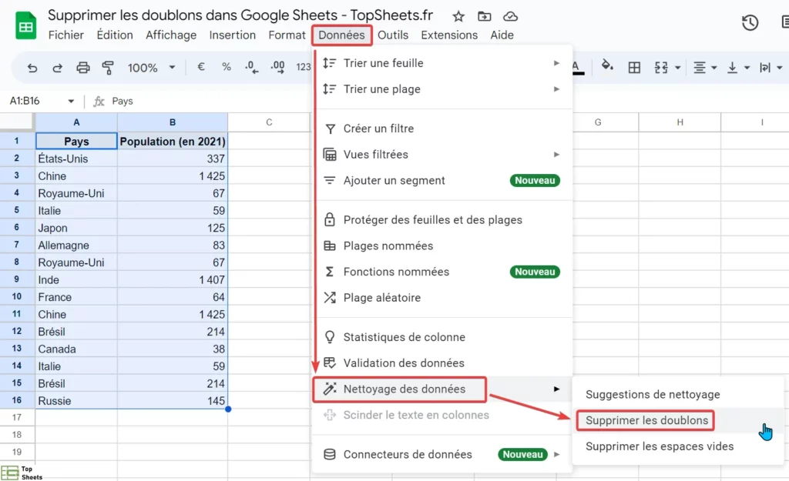Select Plage aléatoire
Screen dimensions: 789x481
coord(442,298)
